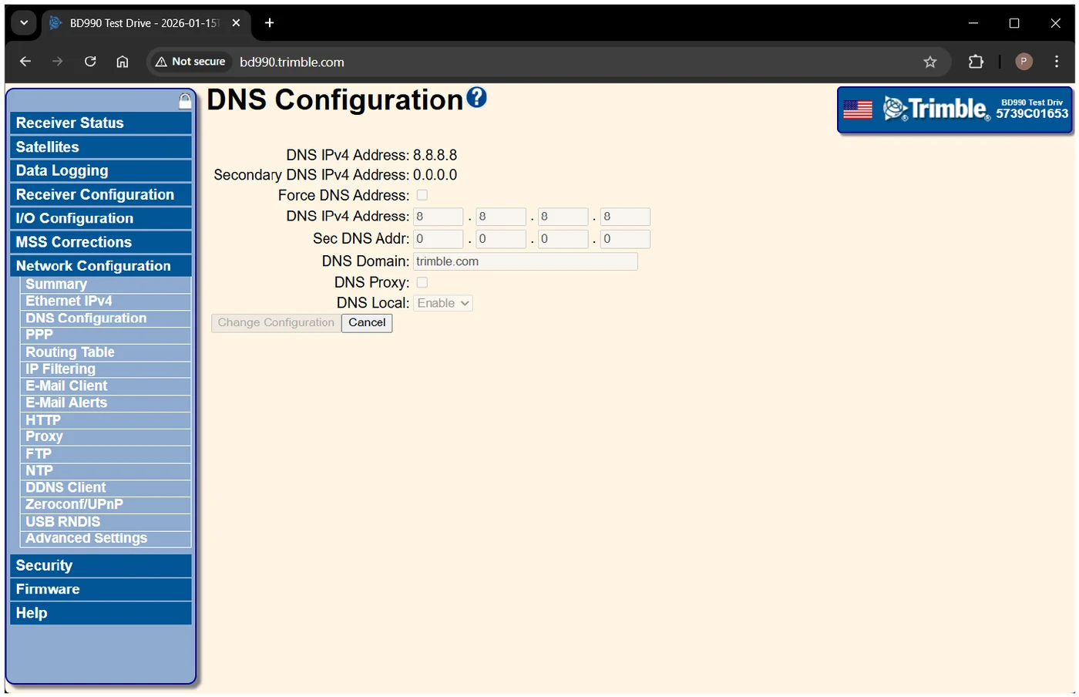This screenshot has height=697, width=1079.
Task: Click the US flag icon in the header
Action: tap(857, 110)
